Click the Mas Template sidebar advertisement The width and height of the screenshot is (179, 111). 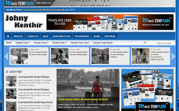[147, 90]
